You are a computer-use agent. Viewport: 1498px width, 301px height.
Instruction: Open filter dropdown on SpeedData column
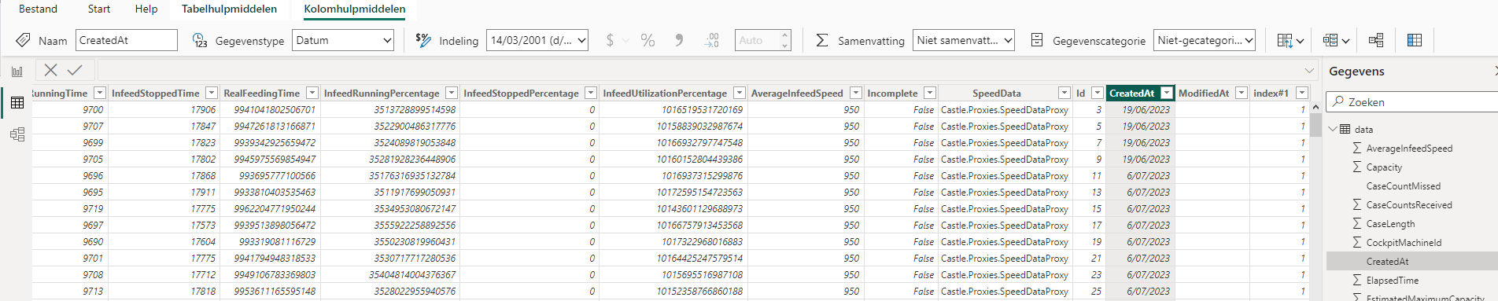point(1064,93)
